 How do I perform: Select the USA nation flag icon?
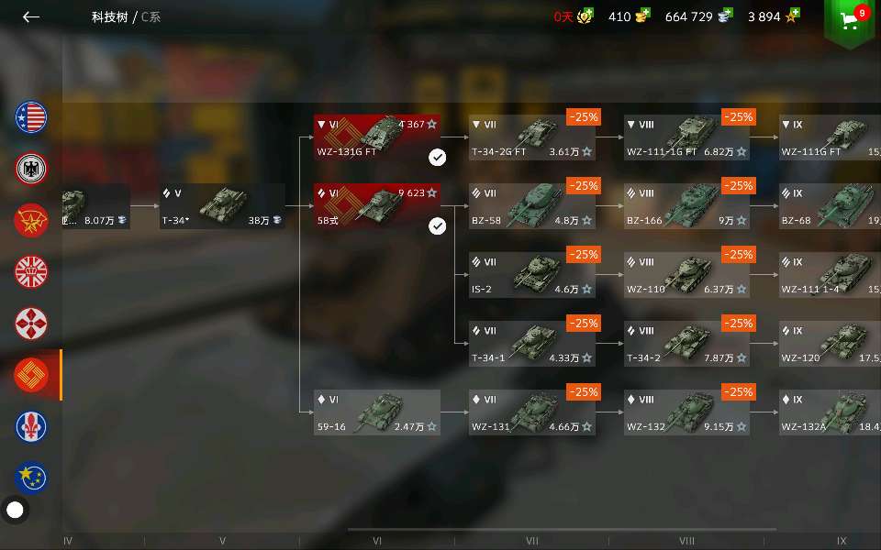(31, 117)
